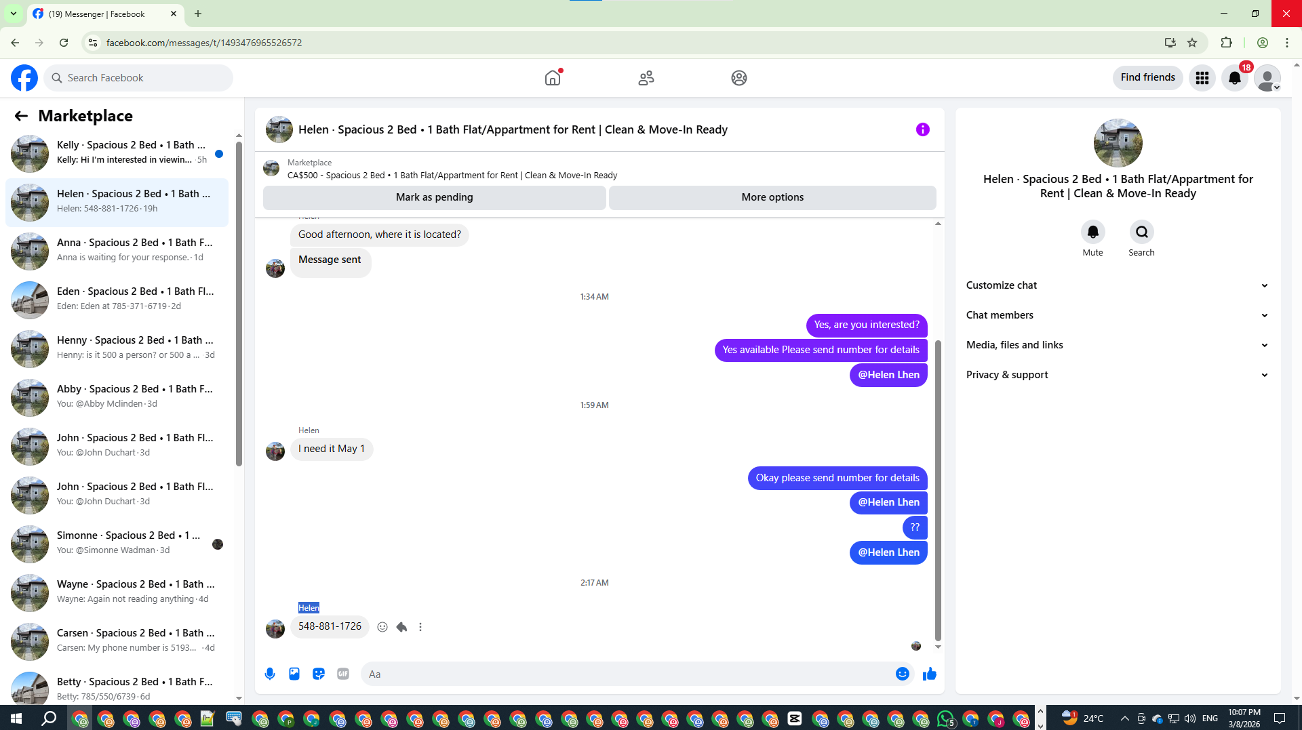Open Abby's conversation in the list
The width and height of the screenshot is (1302, 730).
[117, 397]
